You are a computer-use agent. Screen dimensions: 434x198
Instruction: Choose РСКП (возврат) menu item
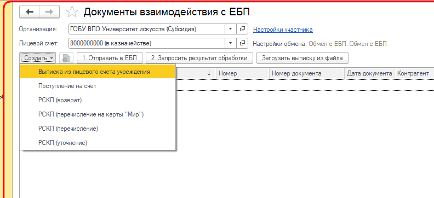click(x=98, y=100)
